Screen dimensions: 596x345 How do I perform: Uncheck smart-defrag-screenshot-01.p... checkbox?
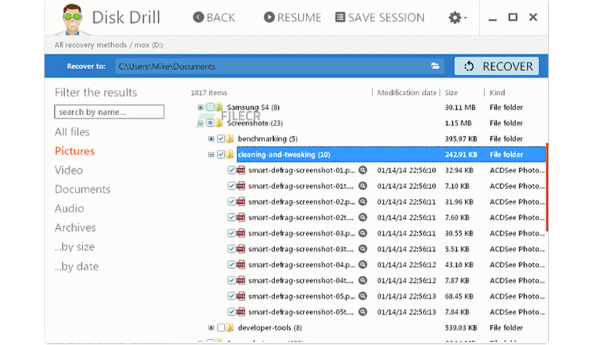[x=231, y=170]
